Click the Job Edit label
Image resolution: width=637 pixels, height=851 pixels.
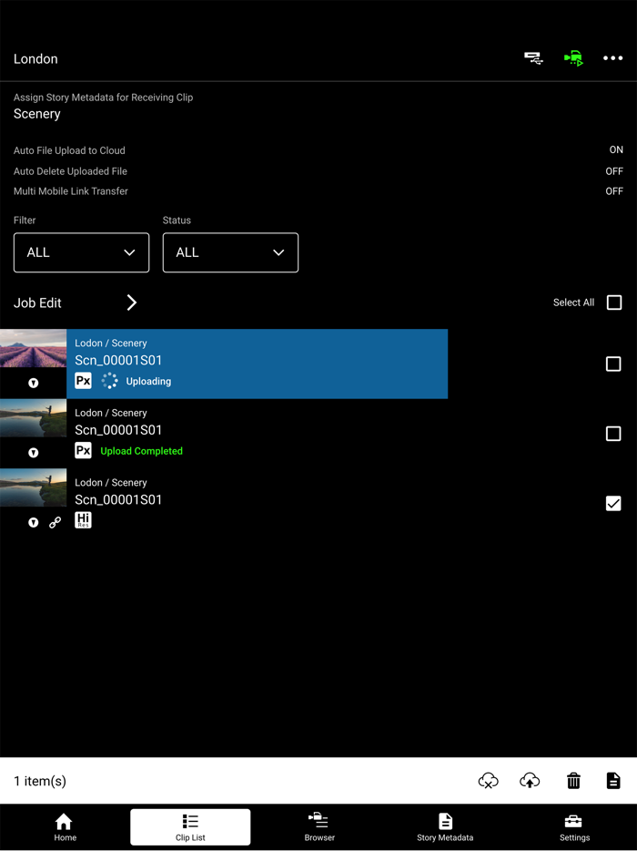[x=37, y=302]
